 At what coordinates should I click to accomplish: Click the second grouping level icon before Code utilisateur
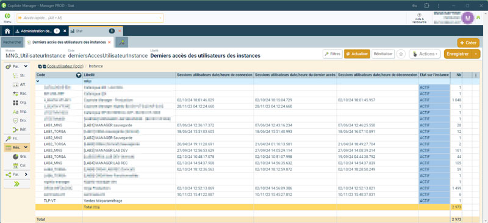(45, 66)
